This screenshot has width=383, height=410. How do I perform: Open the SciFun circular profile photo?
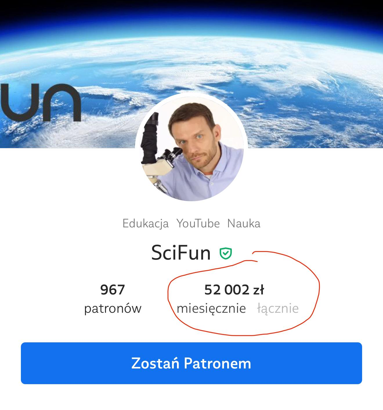[191, 147]
